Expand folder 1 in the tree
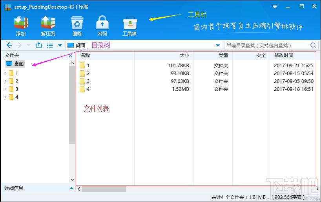The height and width of the screenshot is (202, 321). tap(5, 73)
